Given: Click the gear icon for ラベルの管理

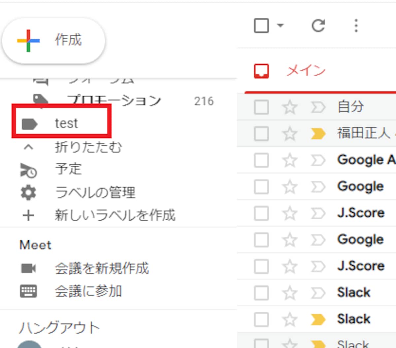Looking at the screenshot, I should click(x=28, y=192).
